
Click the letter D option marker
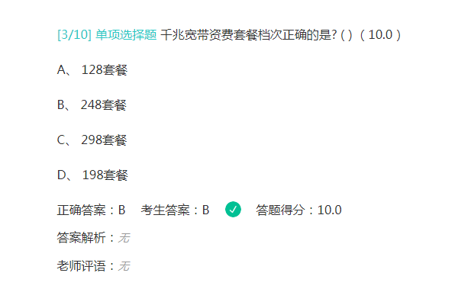pyautogui.click(x=62, y=175)
